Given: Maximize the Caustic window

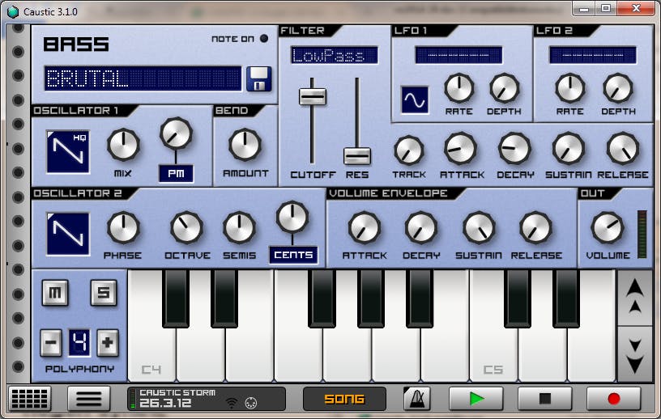Looking at the screenshot, I should coord(606,8).
